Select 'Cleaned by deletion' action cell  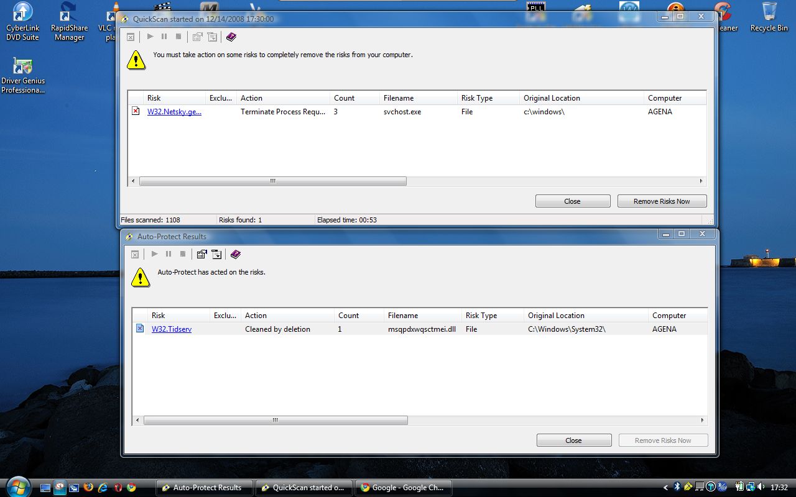coord(277,329)
